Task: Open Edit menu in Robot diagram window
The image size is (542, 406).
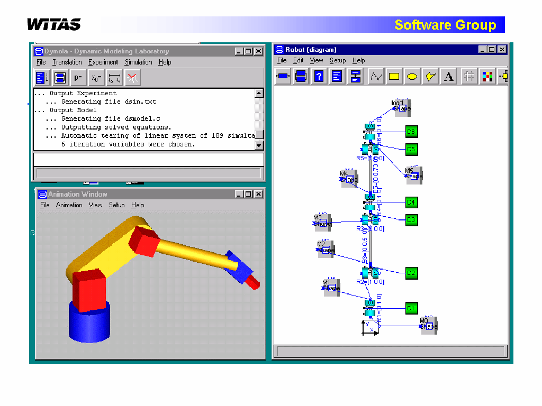Action: [x=299, y=60]
